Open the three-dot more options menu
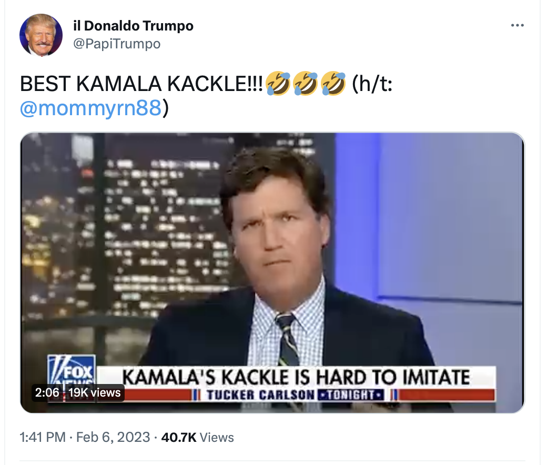Viewport: 547px width, 465px height. (x=518, y=26)
